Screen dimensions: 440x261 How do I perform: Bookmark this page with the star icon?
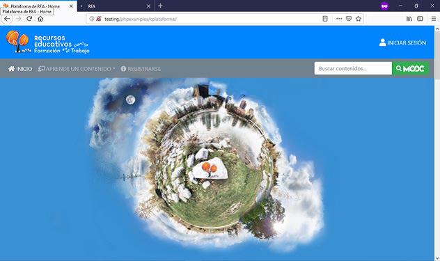coord(359,19)
